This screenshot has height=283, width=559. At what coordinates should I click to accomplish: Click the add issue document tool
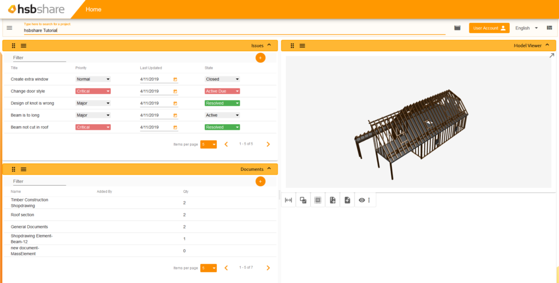pyautogui.click(x=332, y=200)
